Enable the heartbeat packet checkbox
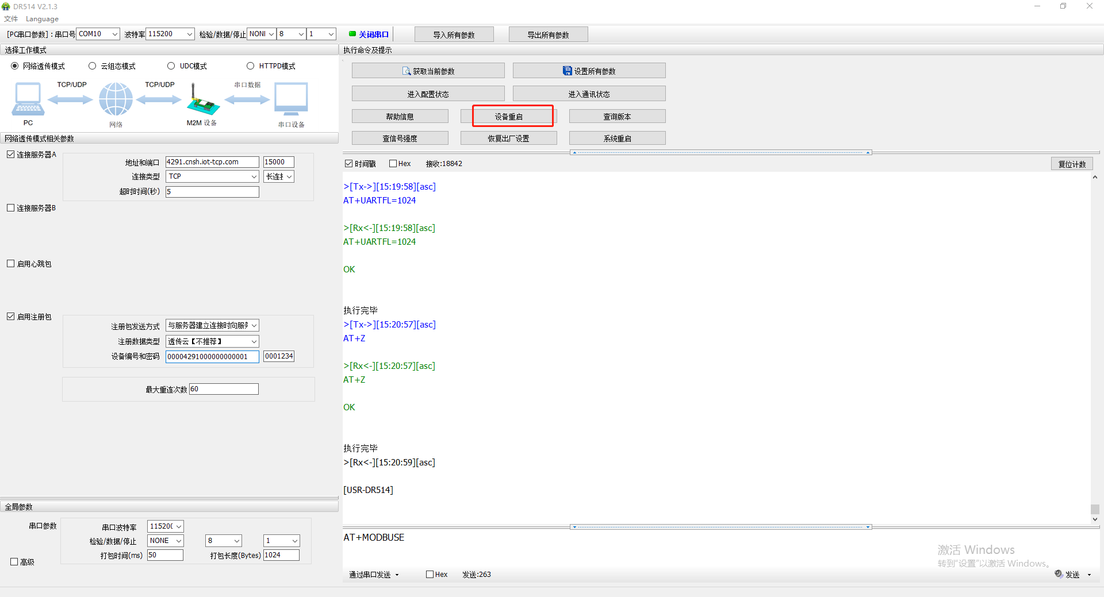This screenshot has height=597, width=1104. (x=11, y=264)
